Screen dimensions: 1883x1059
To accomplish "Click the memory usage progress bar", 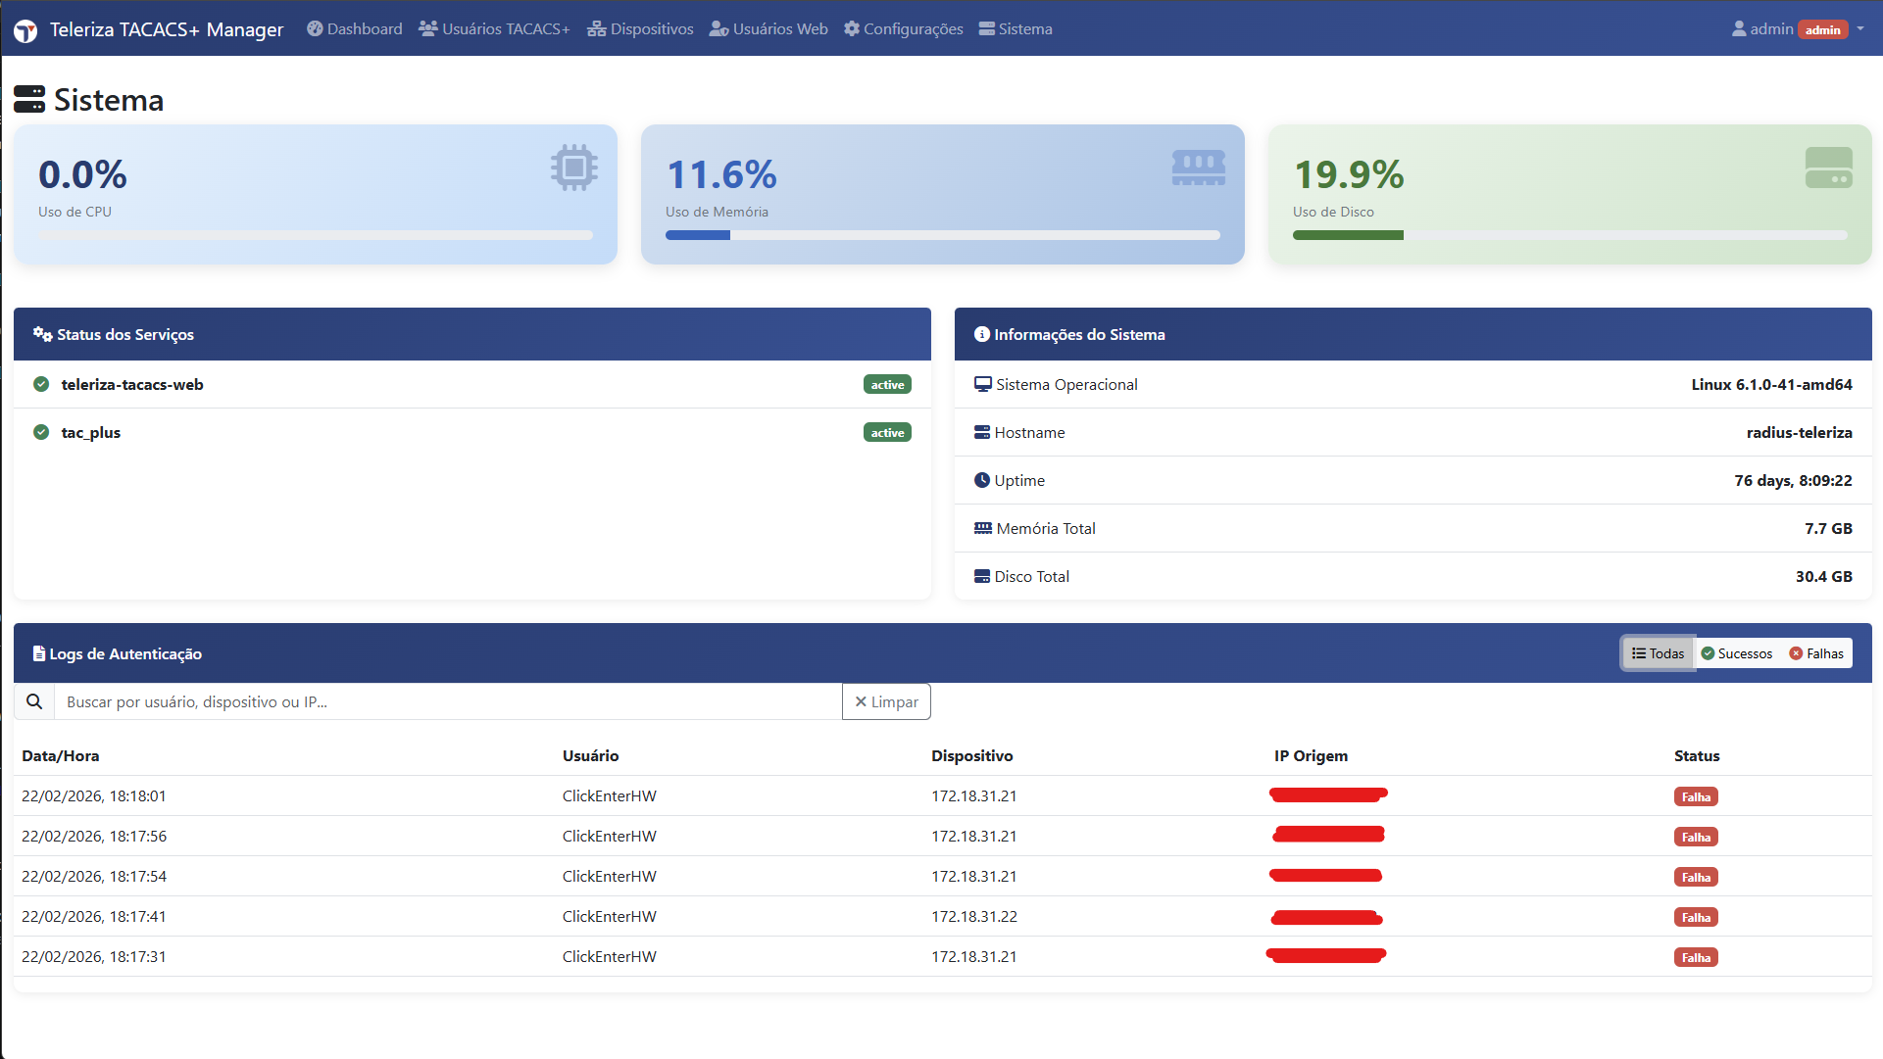I will coord(942,235).
